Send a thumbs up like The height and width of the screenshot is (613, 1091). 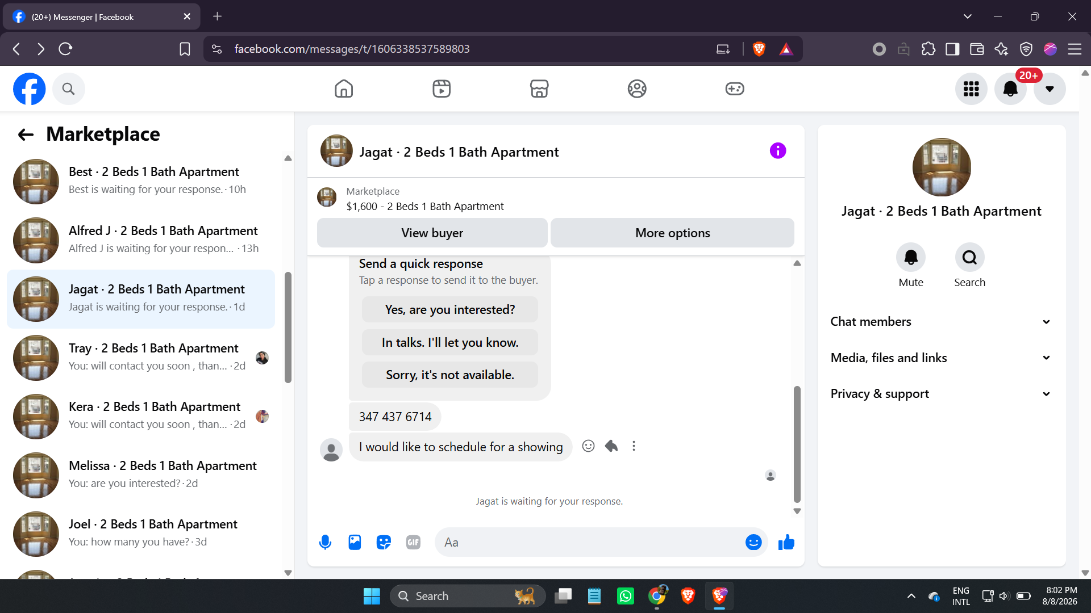pos(786,543)
